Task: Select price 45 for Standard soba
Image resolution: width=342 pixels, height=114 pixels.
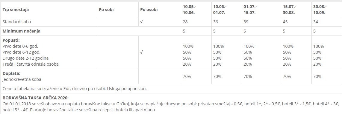Action: tap(285, 22)
